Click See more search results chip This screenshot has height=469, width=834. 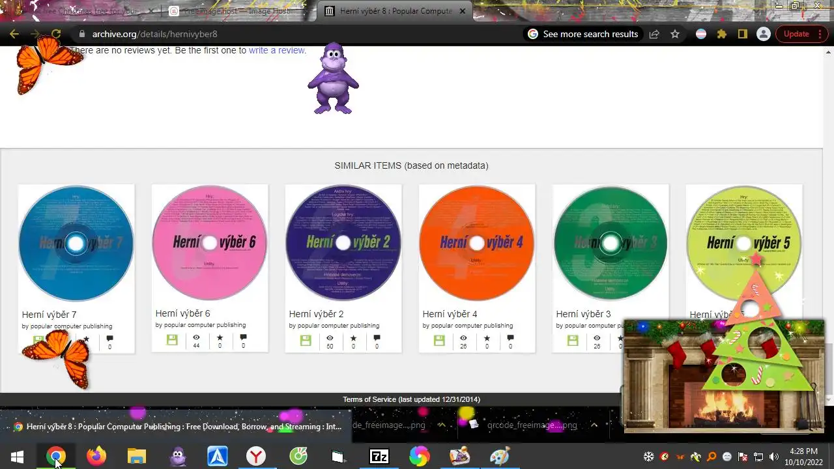pyautogui.click(x=582, y=34)
